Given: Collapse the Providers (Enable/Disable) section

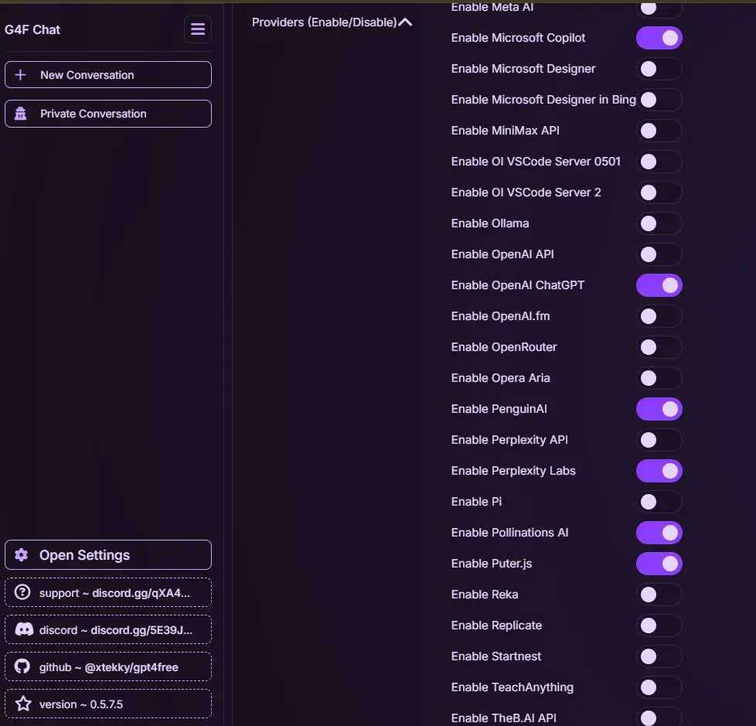Looking at the screenshot, I should click(332, 22).
